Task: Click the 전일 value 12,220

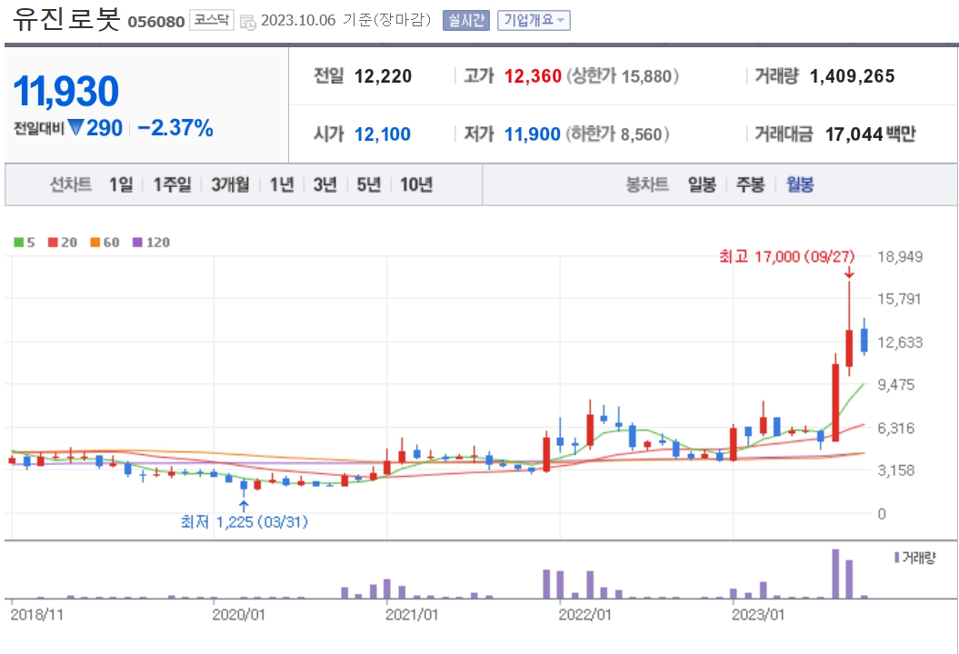Action: click(383, 76)
